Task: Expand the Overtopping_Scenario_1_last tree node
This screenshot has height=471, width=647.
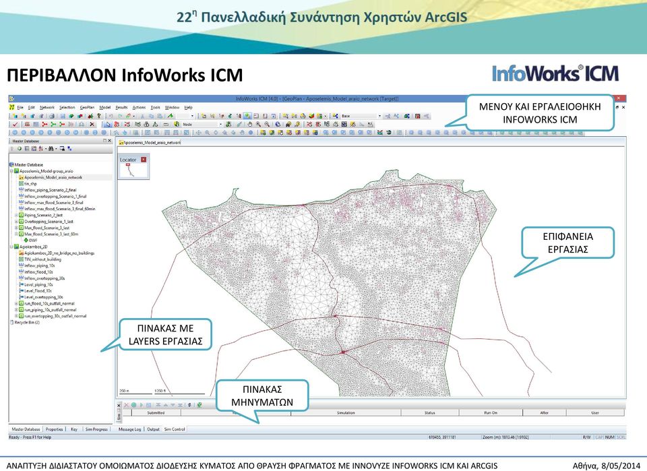Action: tap(16, 222)
